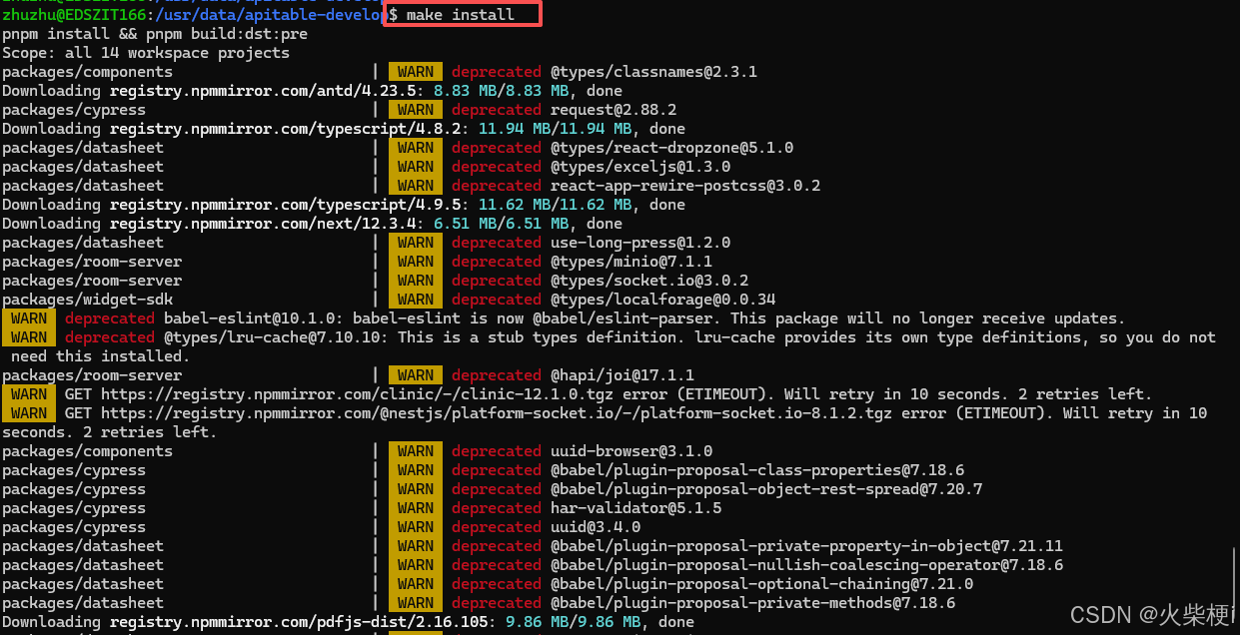The height and width of the screenshot is (635, 1240).
Task: Click '@babel/plugin-proposal-private-methods@7.18.6' text
Action: click(752, 603)
